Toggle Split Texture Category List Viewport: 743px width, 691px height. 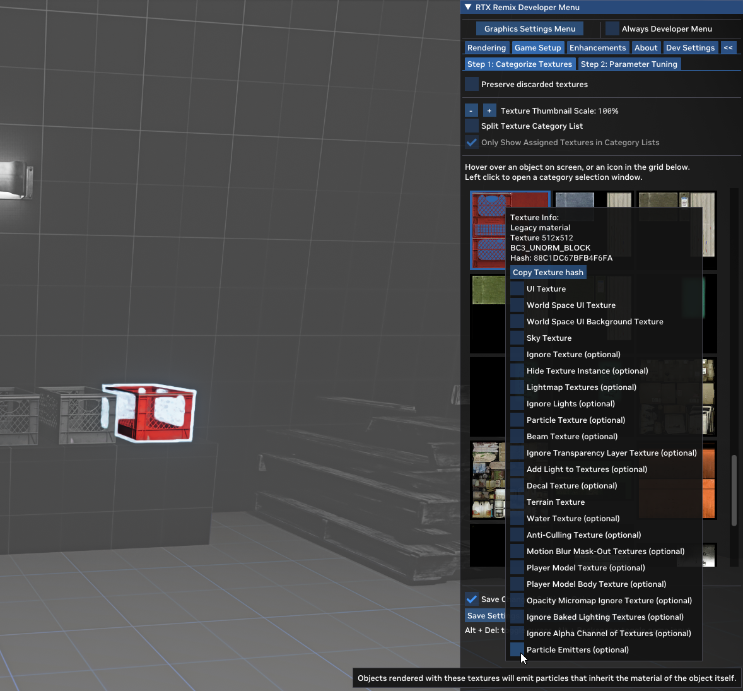point(471,126)
